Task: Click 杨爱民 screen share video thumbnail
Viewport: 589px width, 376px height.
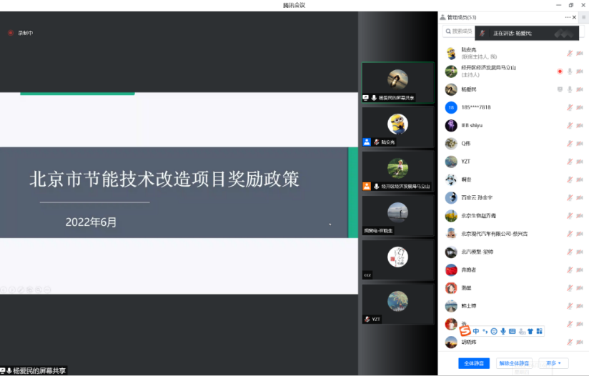Action: [x=398, y=83]
